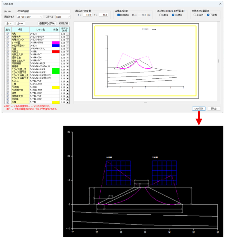Click the 線色 column header
This screenshot has width=225, height=238.
[x=56, y=29]
